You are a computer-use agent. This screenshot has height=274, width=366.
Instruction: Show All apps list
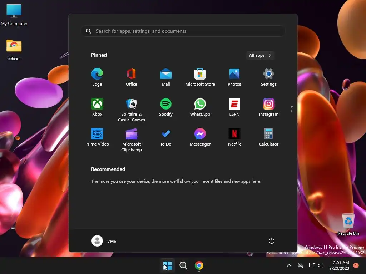(260, 55)
